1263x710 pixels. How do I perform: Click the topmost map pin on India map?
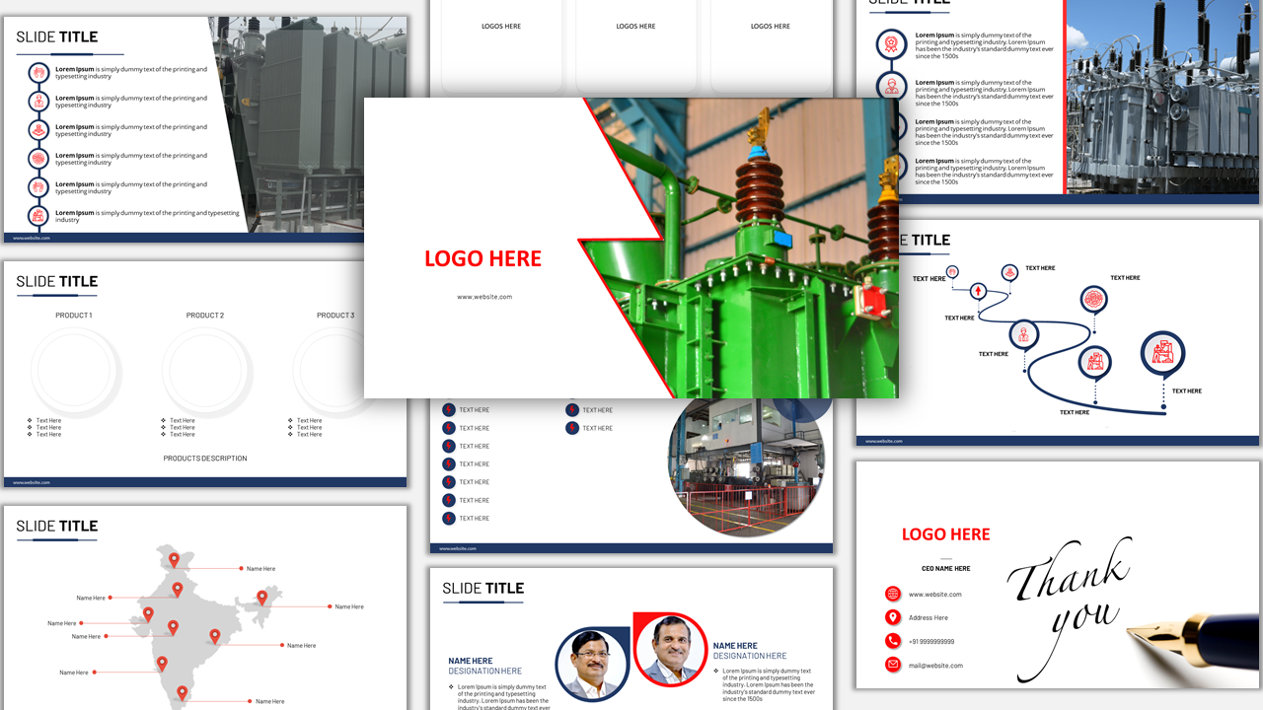(174, 559)
